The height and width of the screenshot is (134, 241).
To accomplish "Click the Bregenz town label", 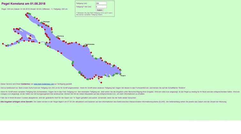I will (123, 76).
